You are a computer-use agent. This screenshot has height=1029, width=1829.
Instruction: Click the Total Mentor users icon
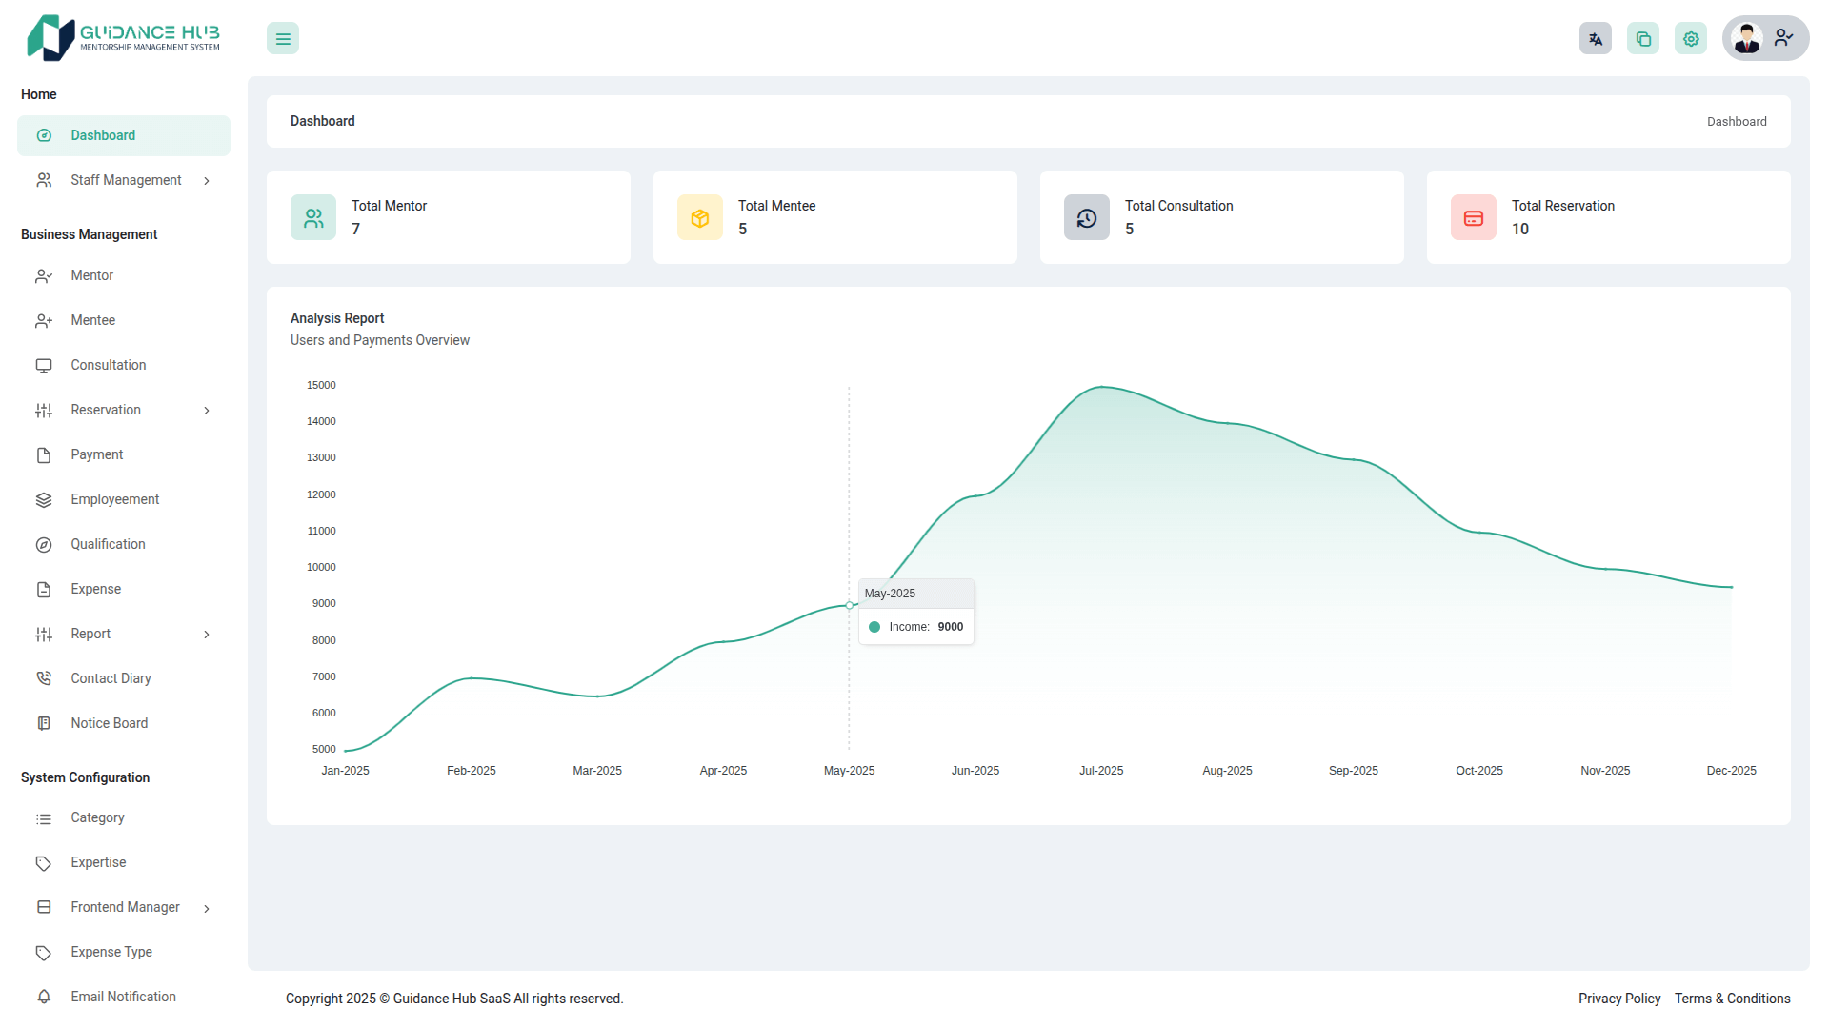(313, 218)
